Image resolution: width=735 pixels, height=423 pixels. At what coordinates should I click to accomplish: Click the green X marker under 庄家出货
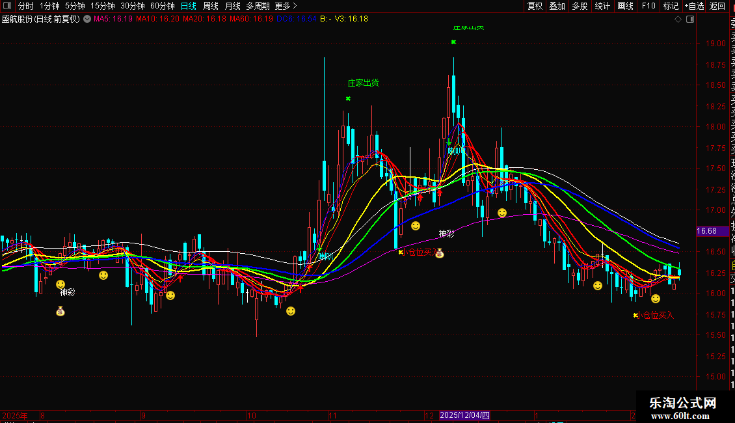348,98
